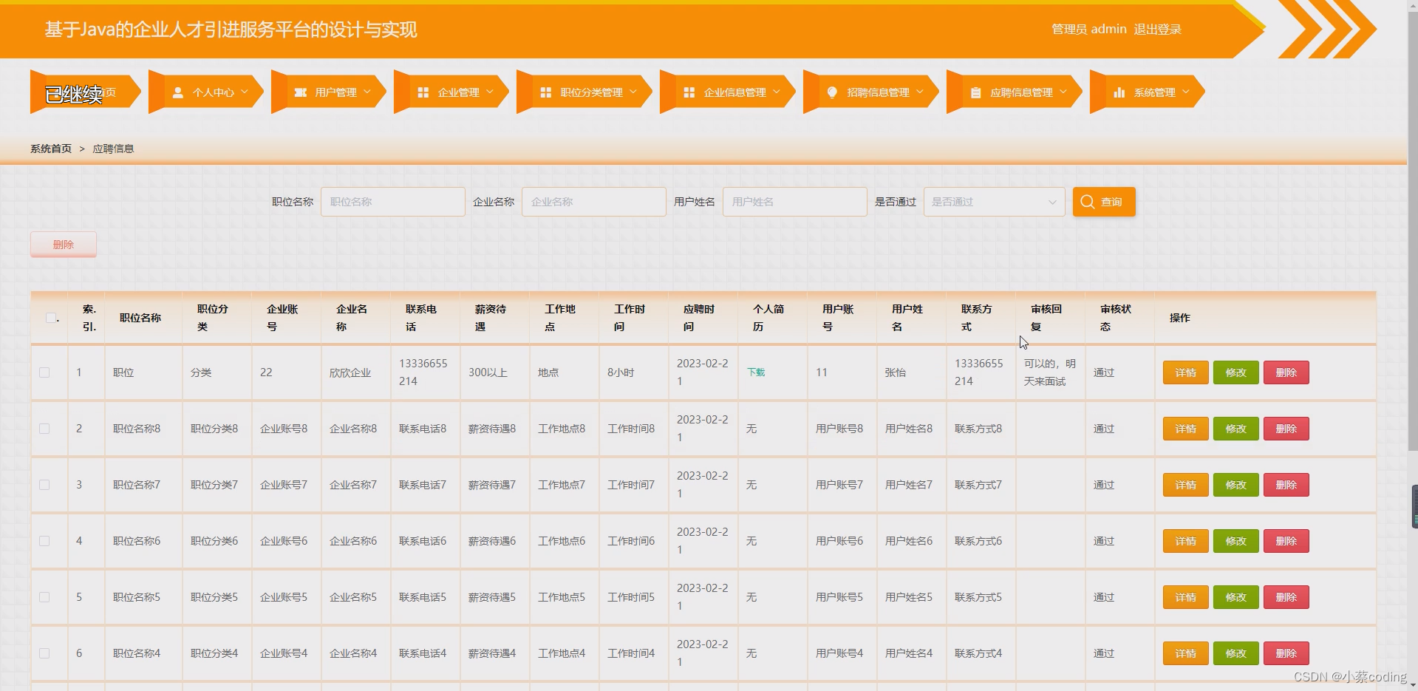Click 修改 for the 张怡 row
This screenshot has width=1418, height=691.
point(1235,372)
